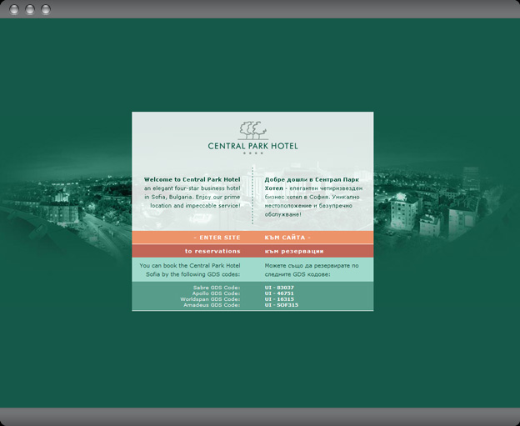Image resolution: width=520 pixels, height=426 pixels.
Task: Go to reservations in English
Action: tap(212, 251)
